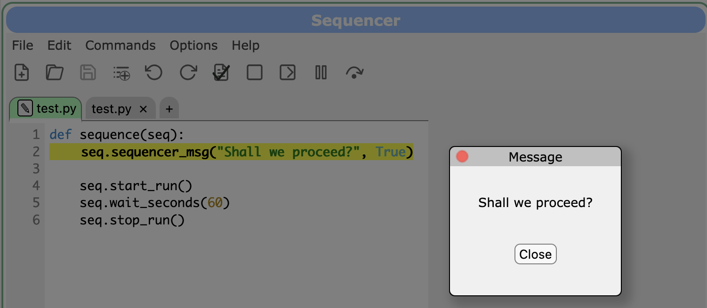Image resolution: width=707 pixels, height=308 pixels.
Task: Open a file with the folder icon
Action: point(55,72)
